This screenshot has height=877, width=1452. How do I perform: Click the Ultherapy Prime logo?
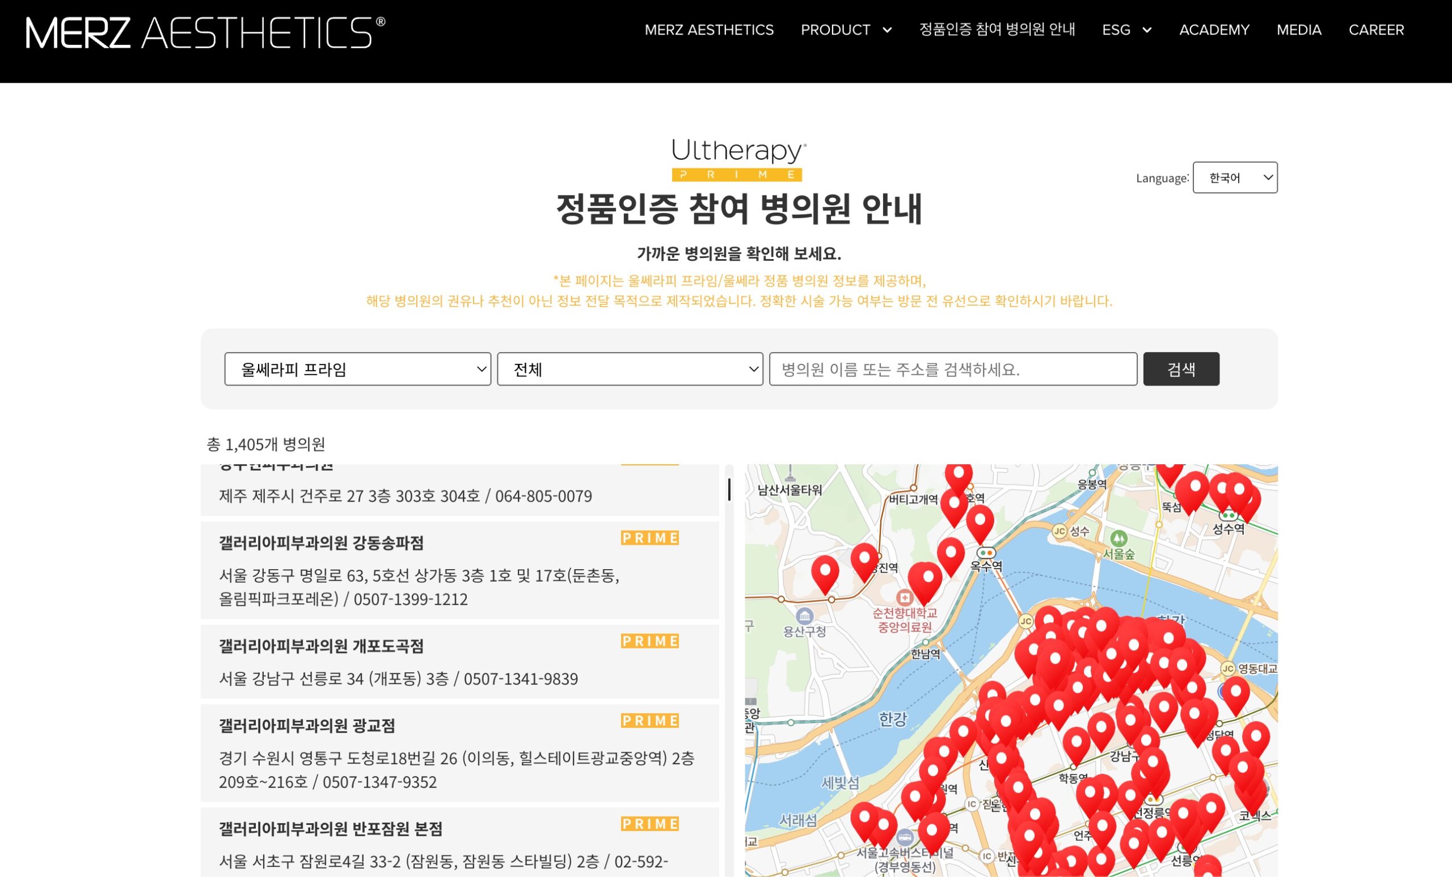pyautogui.click(x=738, y=160)
